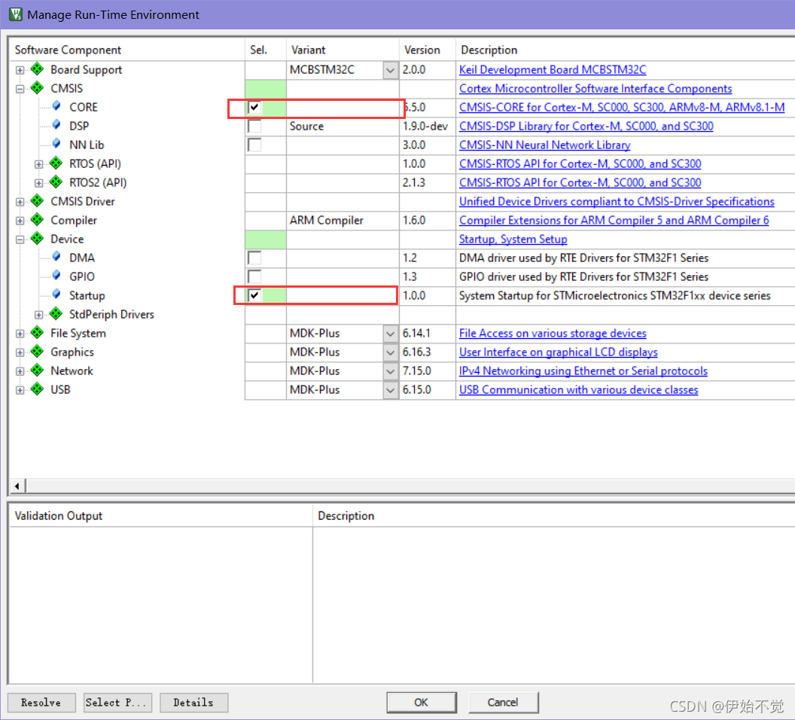Click the File System green diamond icon
Screen dimensions: 795x720
37,332
